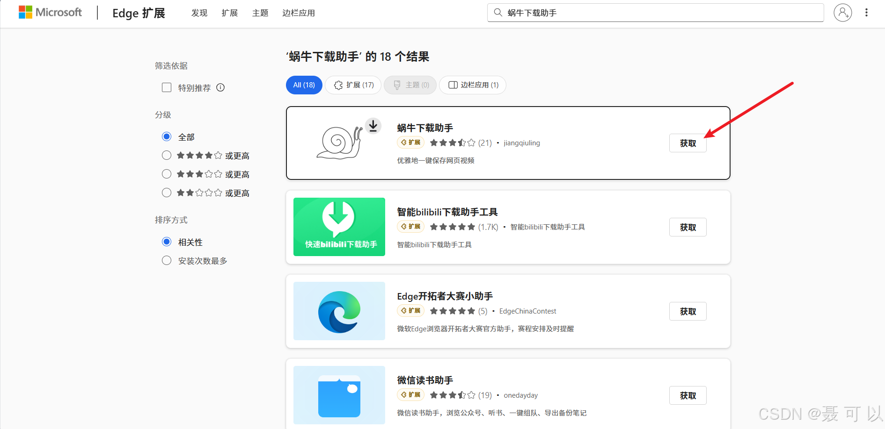Screen dimensions: 885x429
Task: Open the 智能bilibili下载助手工具 title link
Action: click(x=447, y=212)
